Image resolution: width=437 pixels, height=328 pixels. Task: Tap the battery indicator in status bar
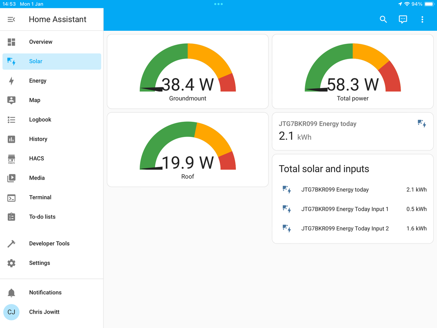(x=430, y=4)
